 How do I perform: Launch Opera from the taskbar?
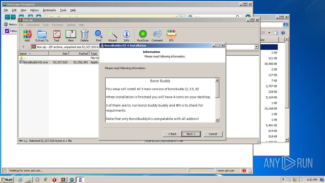[54, 180]
